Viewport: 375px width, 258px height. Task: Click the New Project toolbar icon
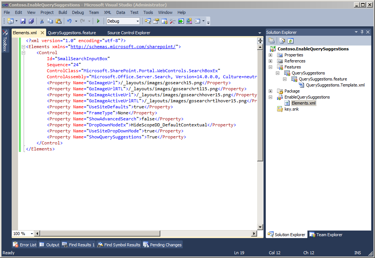tap(10, 21)
